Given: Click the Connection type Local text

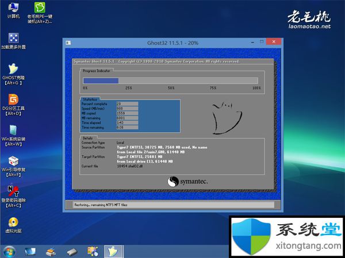Looking at the screenshot, I should coord(120,143).
